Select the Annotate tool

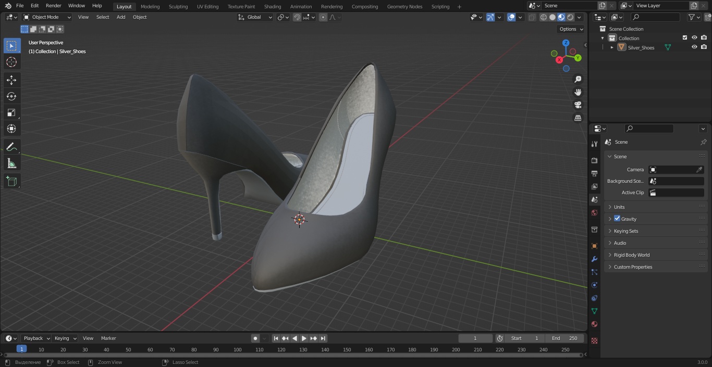[12, 147]
